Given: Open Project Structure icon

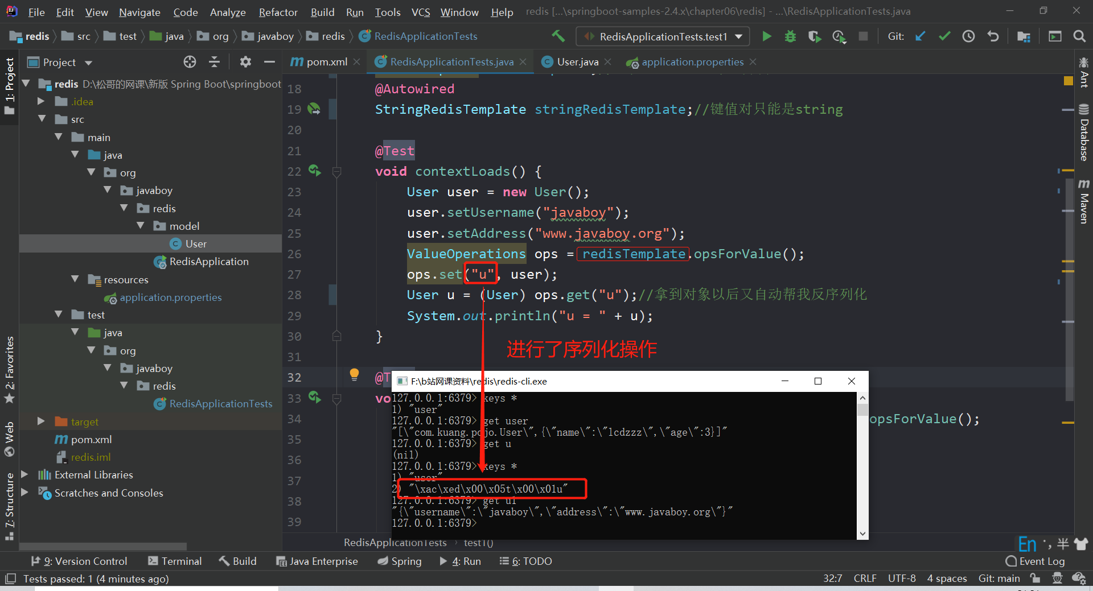Looking at the screenshot, I should (1024, 36).
